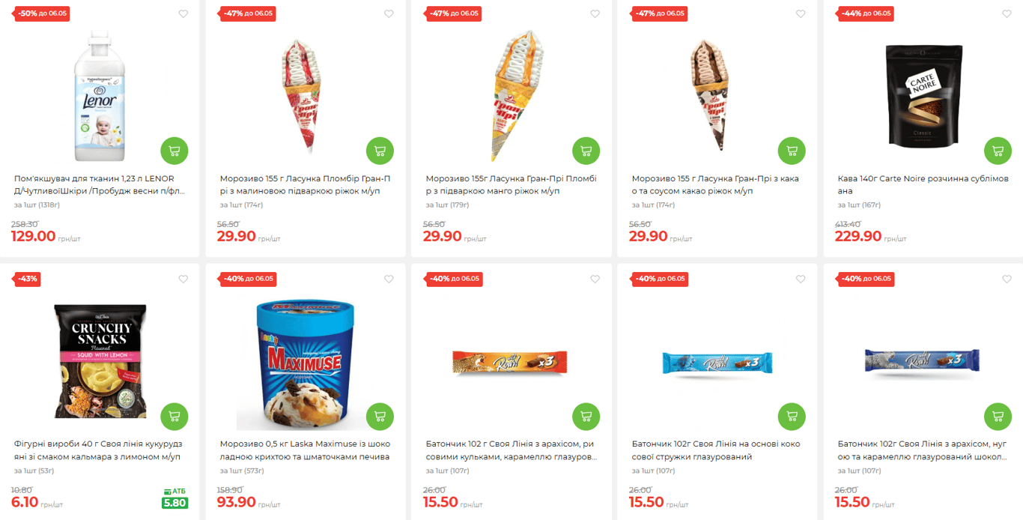Add Crunchy Snacks squid lemon to cart
This screenshot has height=520, width=1023.
pos(174,416)
